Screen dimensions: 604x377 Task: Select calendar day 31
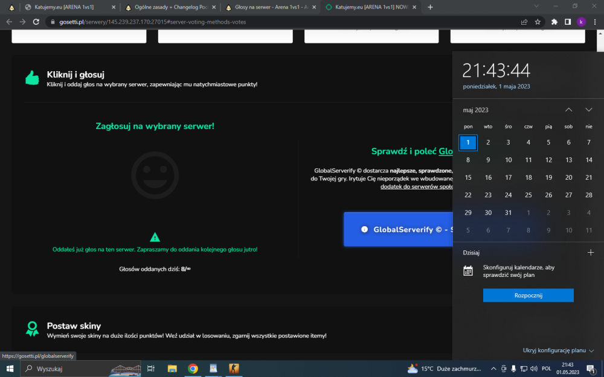(x=508, y=212)
